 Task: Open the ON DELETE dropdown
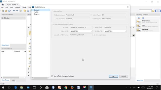click(115, 31)
